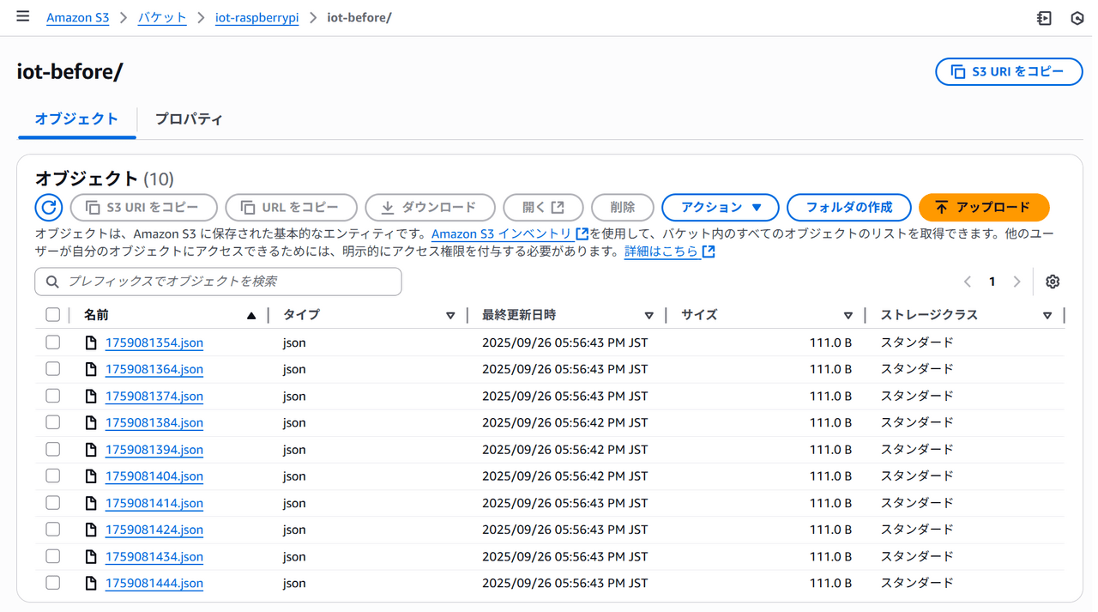Click the refresh objects icon button
This screenshot has height=612, width=1098.
(x=49, y=208)
